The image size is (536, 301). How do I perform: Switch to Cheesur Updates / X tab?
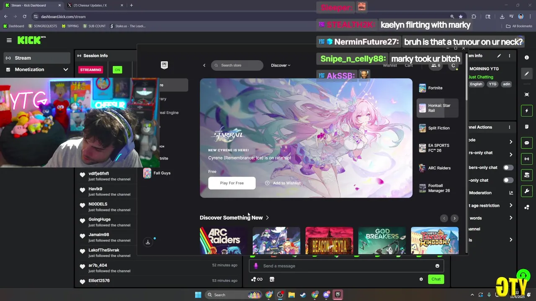coord(95,5)
